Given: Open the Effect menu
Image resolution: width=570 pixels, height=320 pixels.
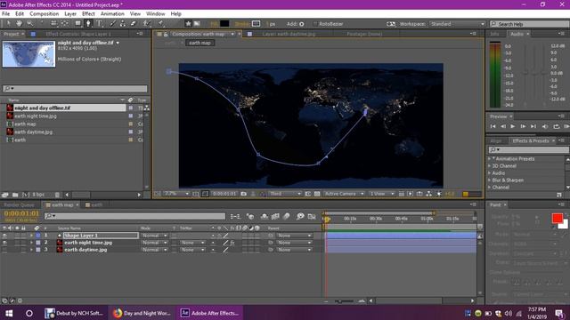Looking at the screenshot, I should click(x=88, y=14).
